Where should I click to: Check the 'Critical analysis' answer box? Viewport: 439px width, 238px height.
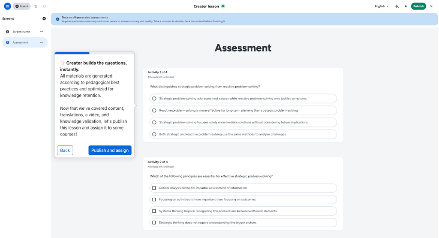pos(154,188)
